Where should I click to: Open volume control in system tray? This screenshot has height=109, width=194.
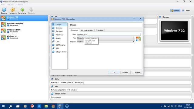tap(172, 106)
